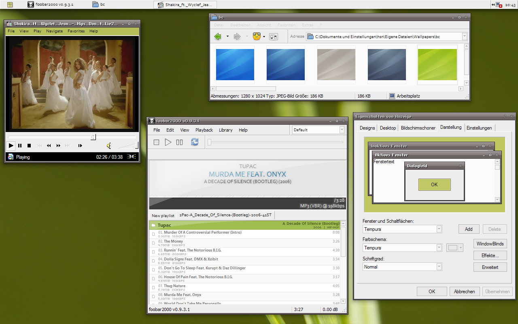Click the foobar2000 Pause button
Screen dimensions: 518x324
(x=180, y=142)
